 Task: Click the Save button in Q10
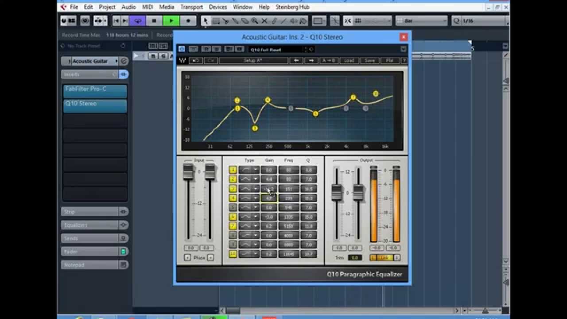[370, 60]
